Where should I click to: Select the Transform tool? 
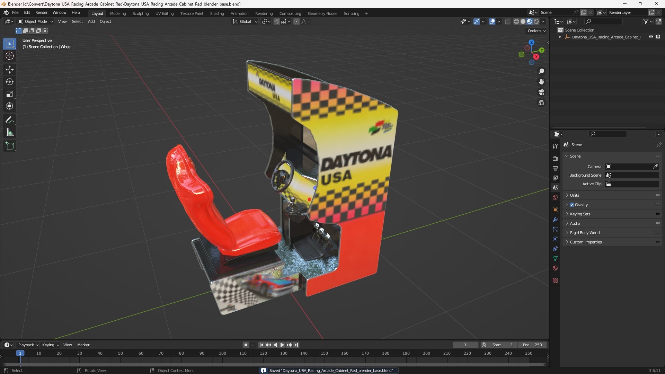coord(10,106)
